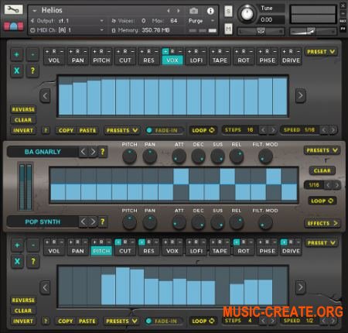Open the top PRESET dropdown

click(x=321, y=52)
